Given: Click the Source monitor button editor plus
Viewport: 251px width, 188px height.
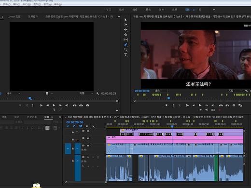Looking at the screenshot, I should click(117, 110).
